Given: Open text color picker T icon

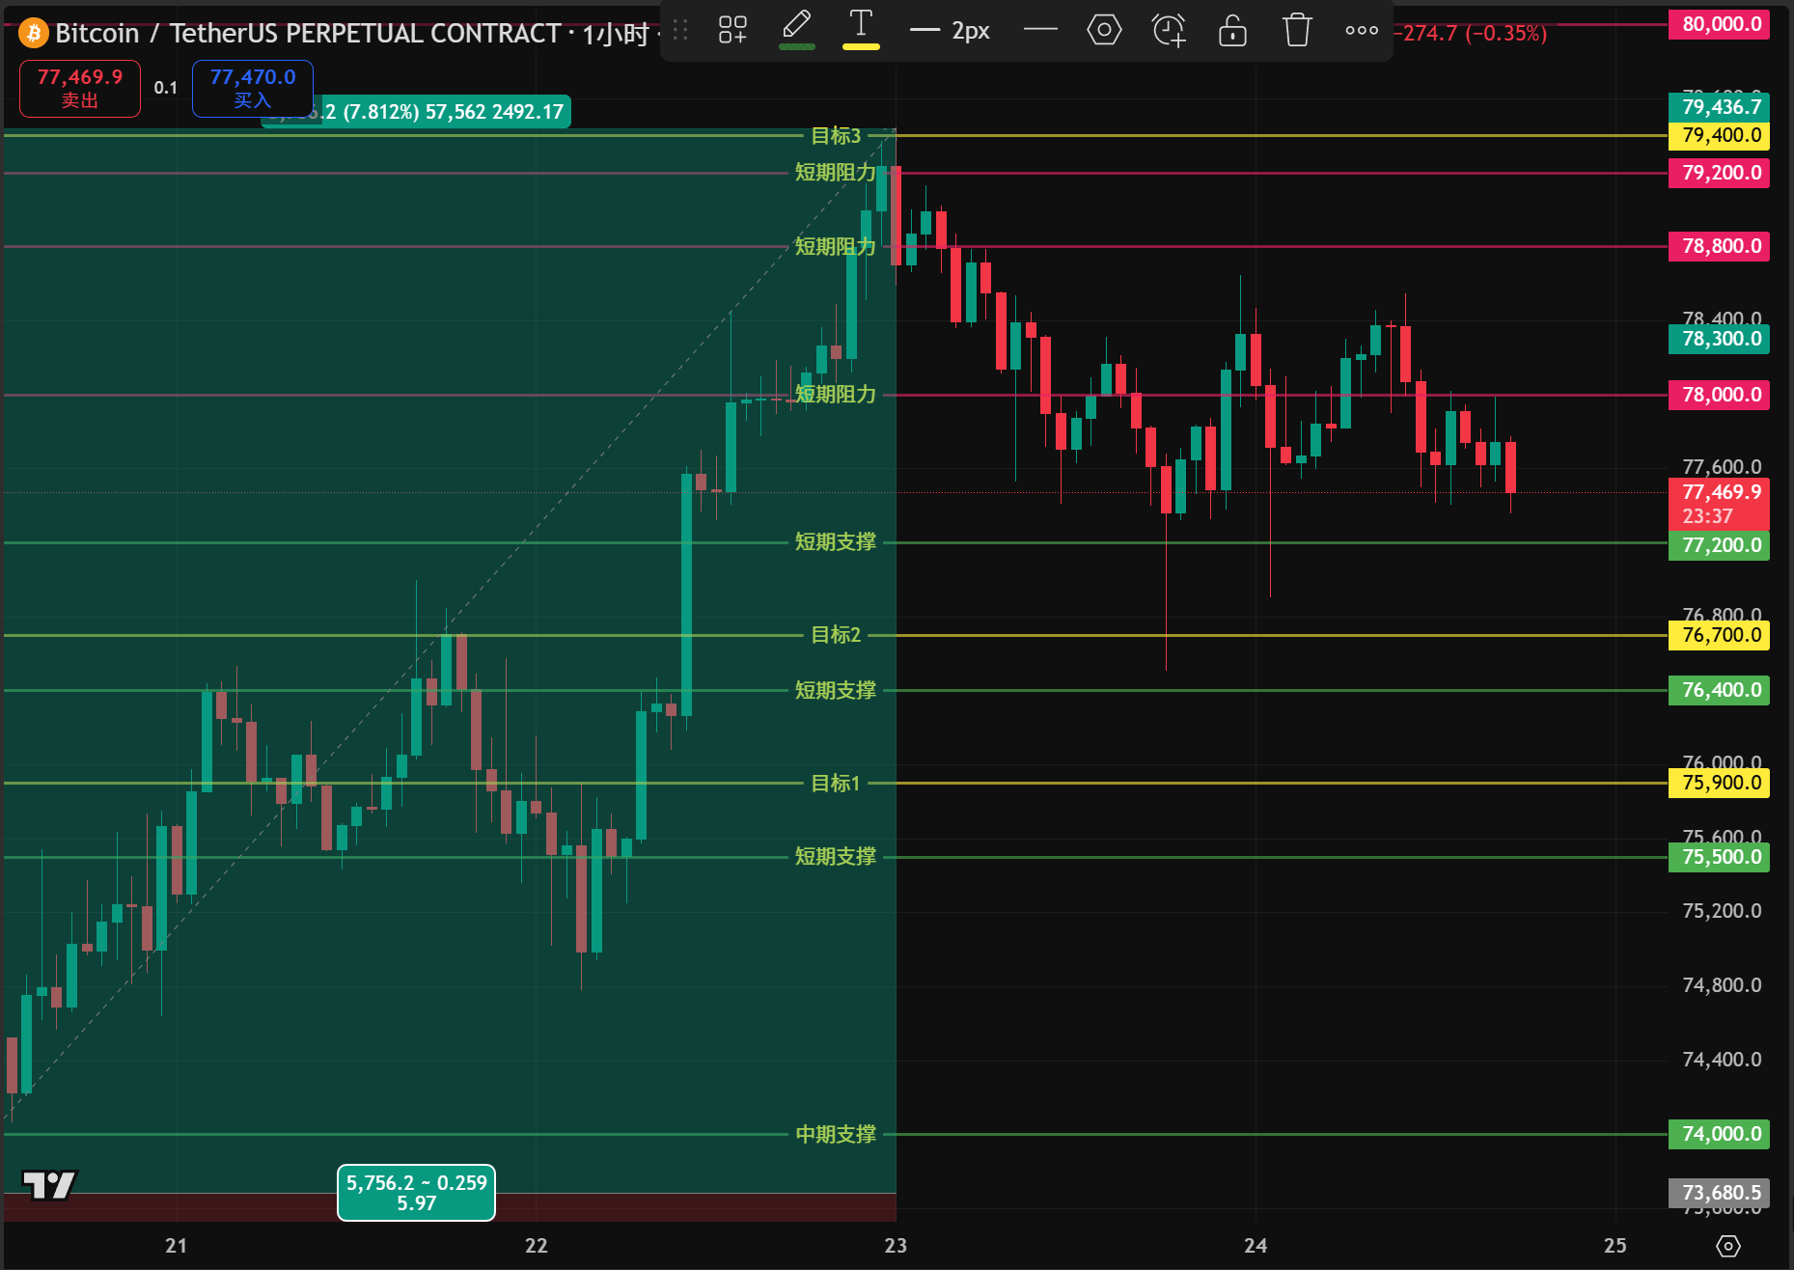Looking at the screenshot, I should pyautogui.click(x=861, y=31).
